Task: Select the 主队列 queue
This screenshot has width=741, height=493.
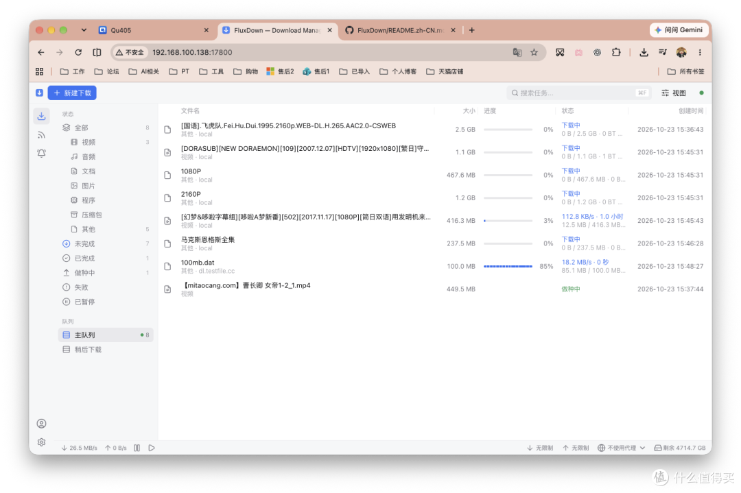Action: point(105,335)
